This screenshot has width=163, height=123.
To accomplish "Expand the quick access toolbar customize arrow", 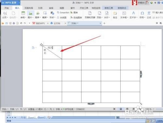I will pos(29,23).
